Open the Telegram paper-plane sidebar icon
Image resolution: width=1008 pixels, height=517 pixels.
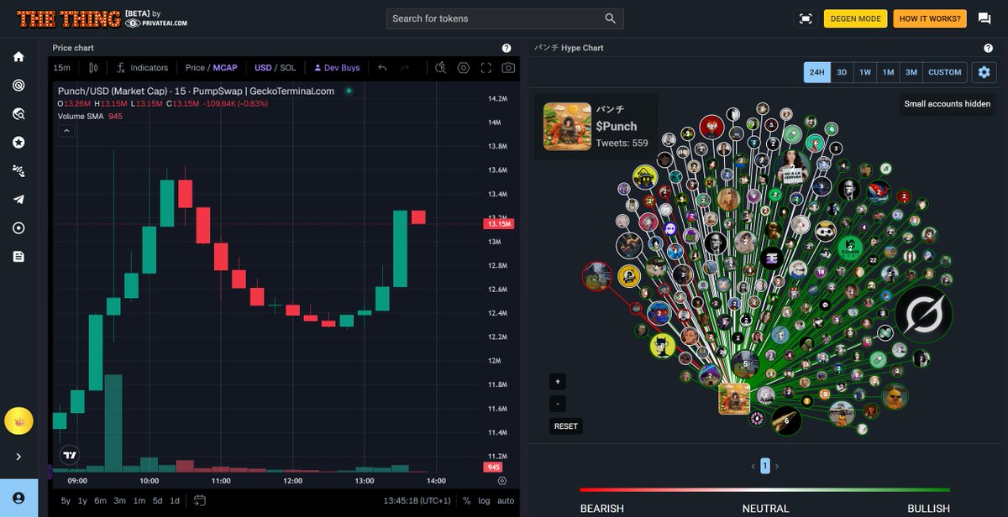pyautogui.click(x=18, y=200)
